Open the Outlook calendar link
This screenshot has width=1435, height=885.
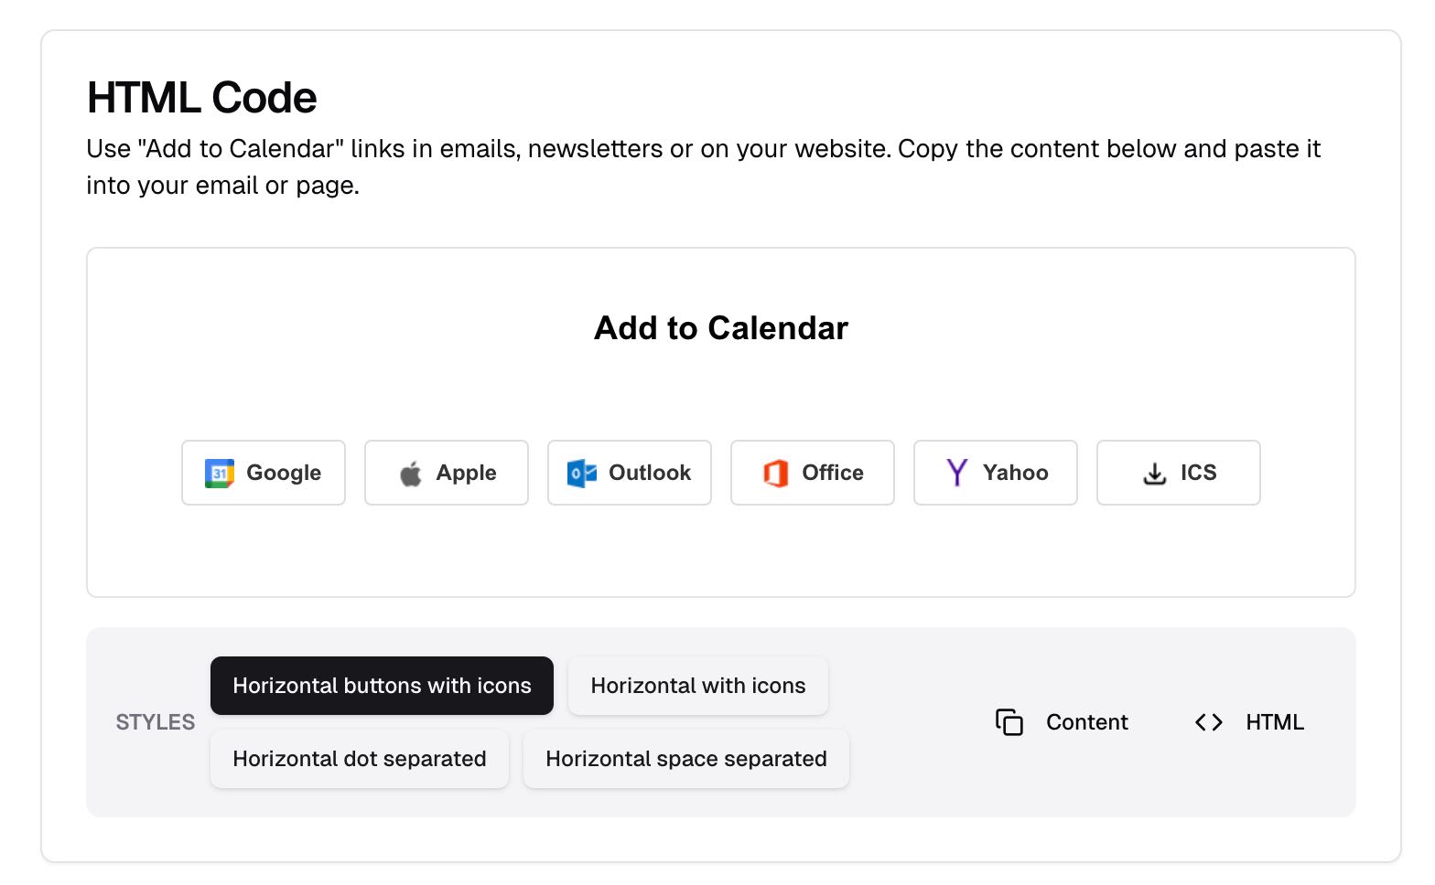[x=629, y=473]
